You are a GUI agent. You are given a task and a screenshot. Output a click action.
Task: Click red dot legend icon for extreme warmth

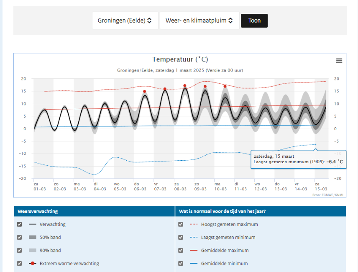click(x=33, y=263)
